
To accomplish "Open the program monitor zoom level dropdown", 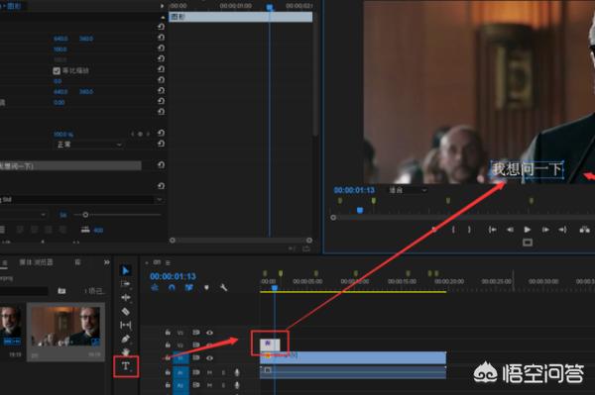I will click(x=408, y=190).
